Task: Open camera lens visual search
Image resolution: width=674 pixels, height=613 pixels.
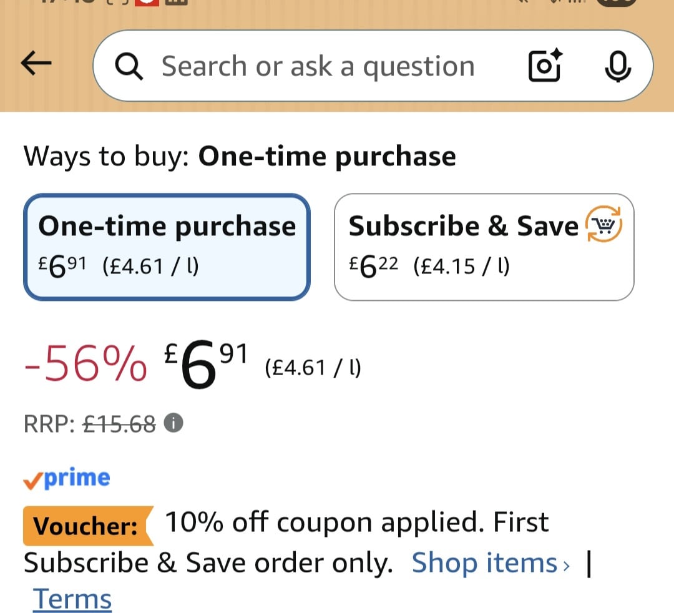Action: 545,66
